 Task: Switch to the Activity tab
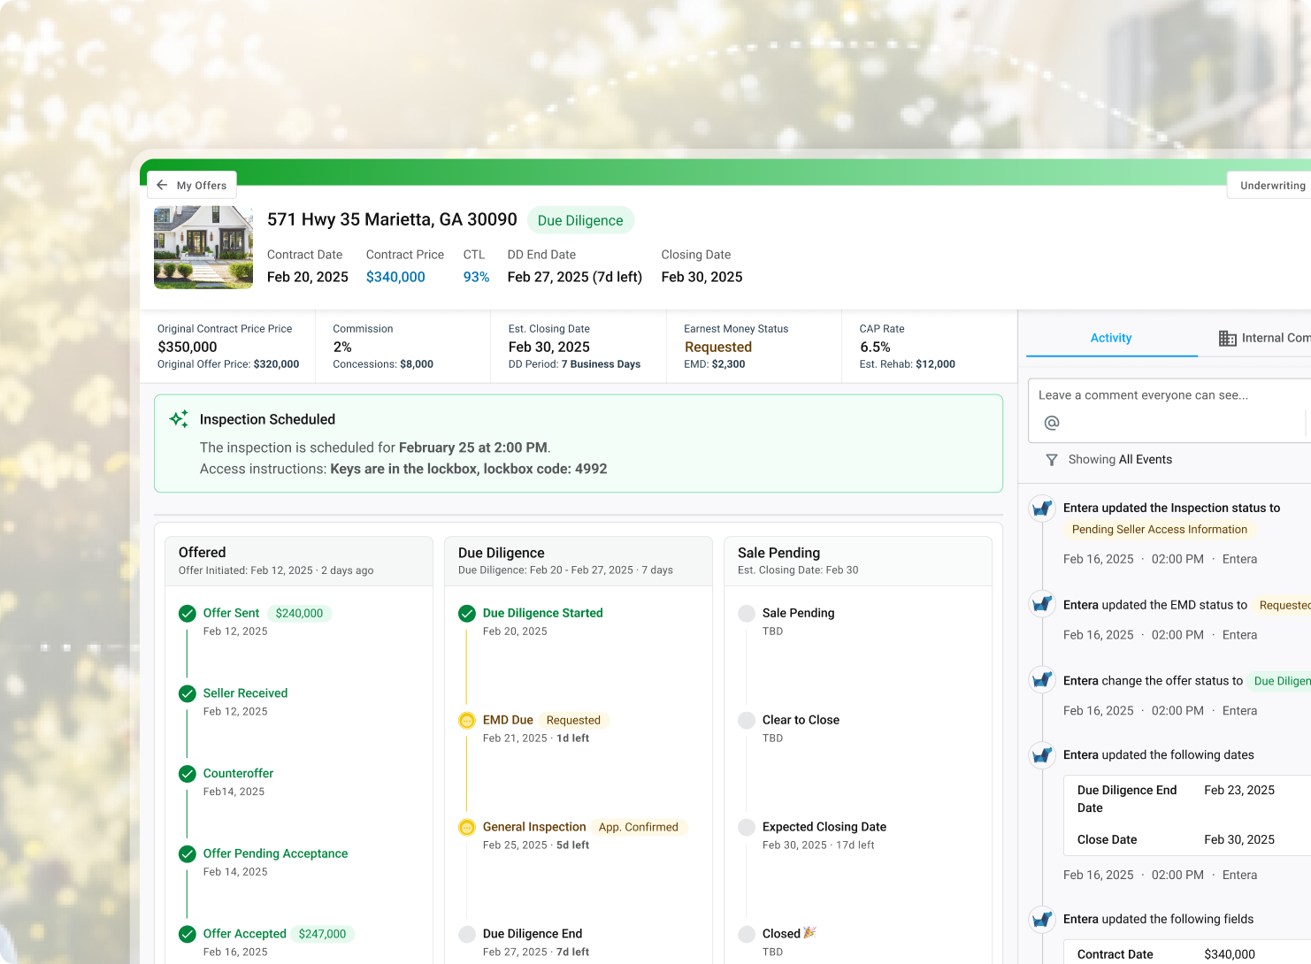[x=1111, y=338]
